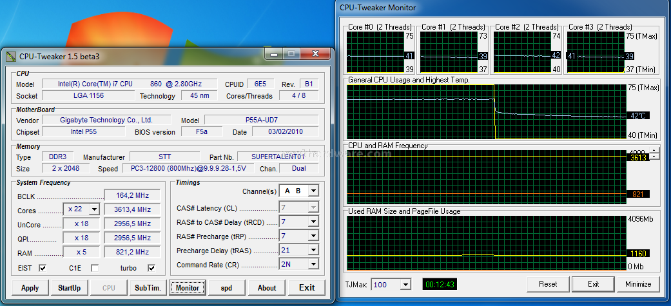Enable the C1E checkbox

tap(95, 269)
